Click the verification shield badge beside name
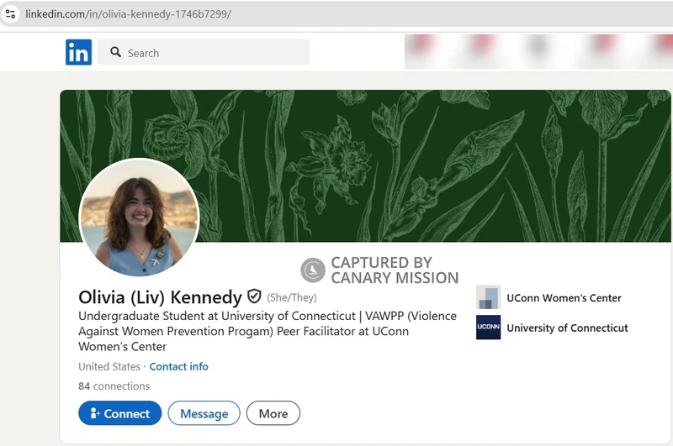 click(x=254, y=296)
